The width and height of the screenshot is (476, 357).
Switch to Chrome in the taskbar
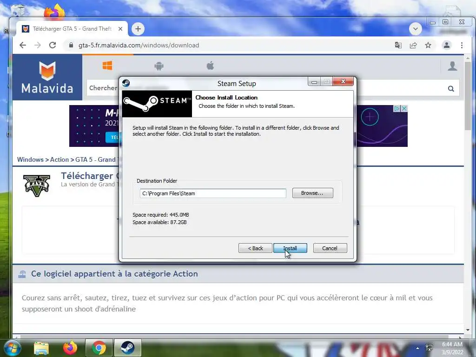(99, 348)
